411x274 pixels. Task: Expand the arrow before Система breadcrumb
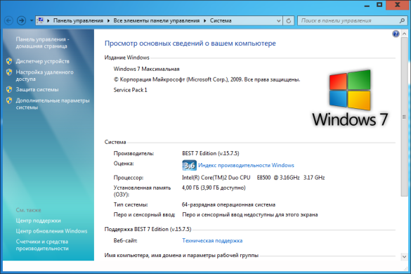[x=204, y=20]
